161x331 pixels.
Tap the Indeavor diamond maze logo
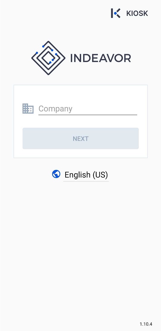(x=48, y=58)
